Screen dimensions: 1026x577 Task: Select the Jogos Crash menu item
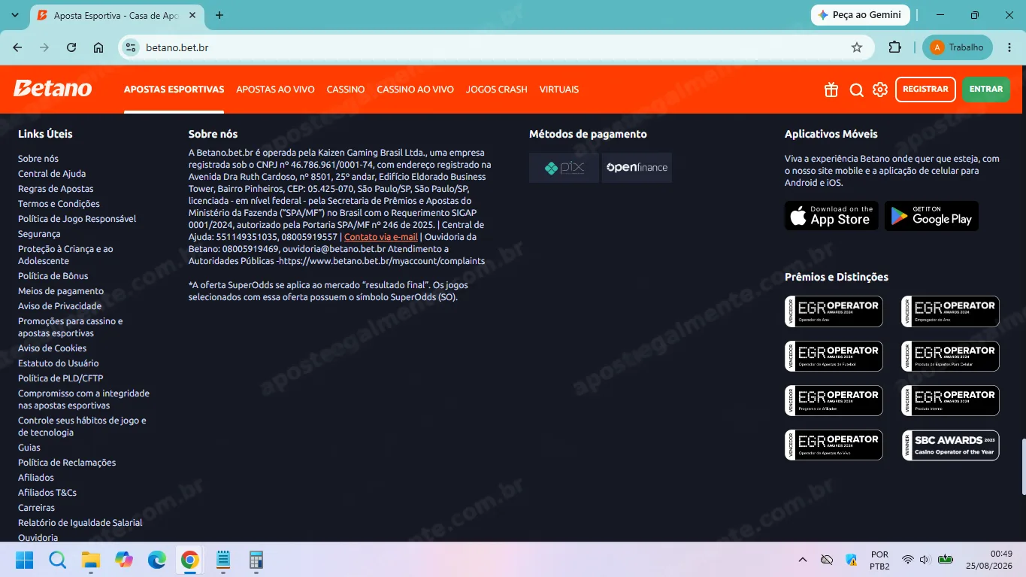496,90
